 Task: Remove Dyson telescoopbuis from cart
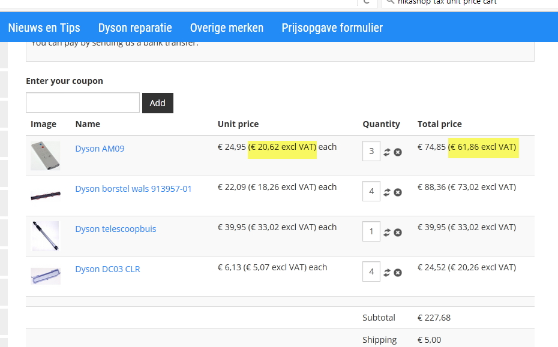(x=398, y=233)
